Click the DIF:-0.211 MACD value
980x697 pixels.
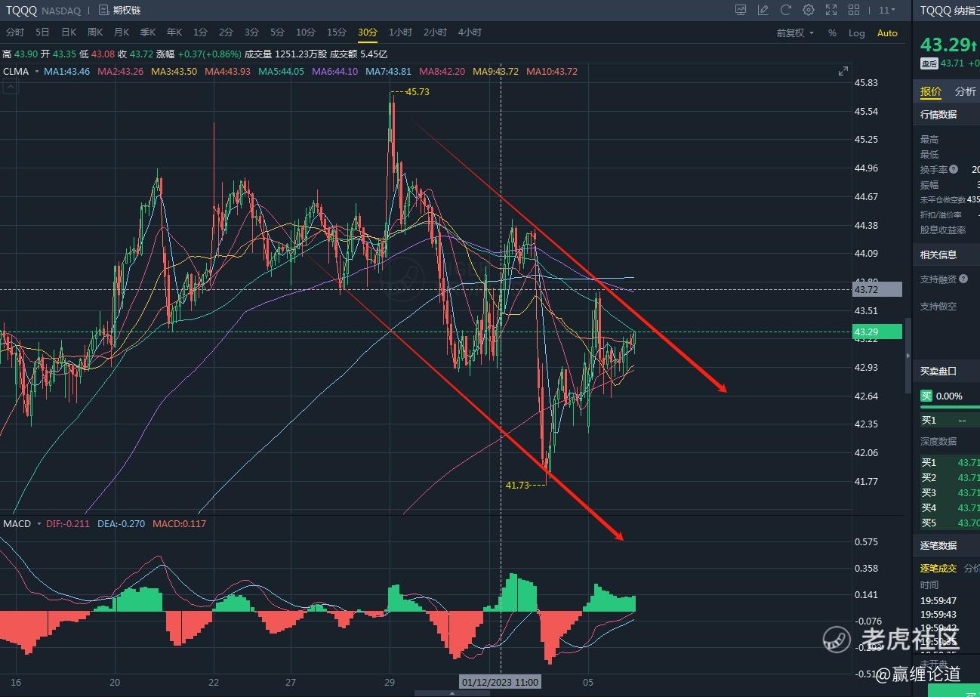click(68, 523)
